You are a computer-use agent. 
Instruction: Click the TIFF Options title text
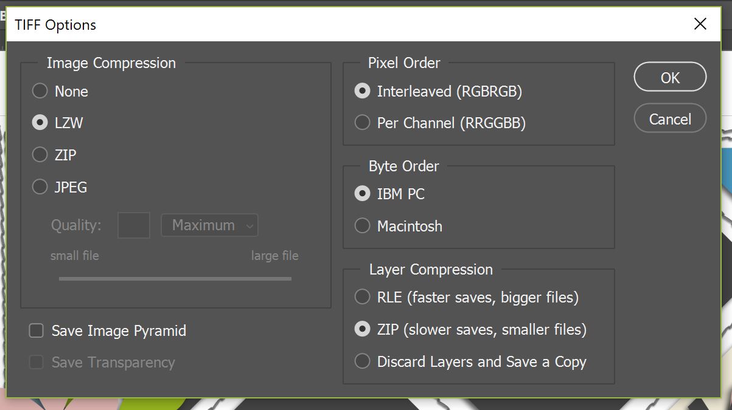tap(55, 25)
